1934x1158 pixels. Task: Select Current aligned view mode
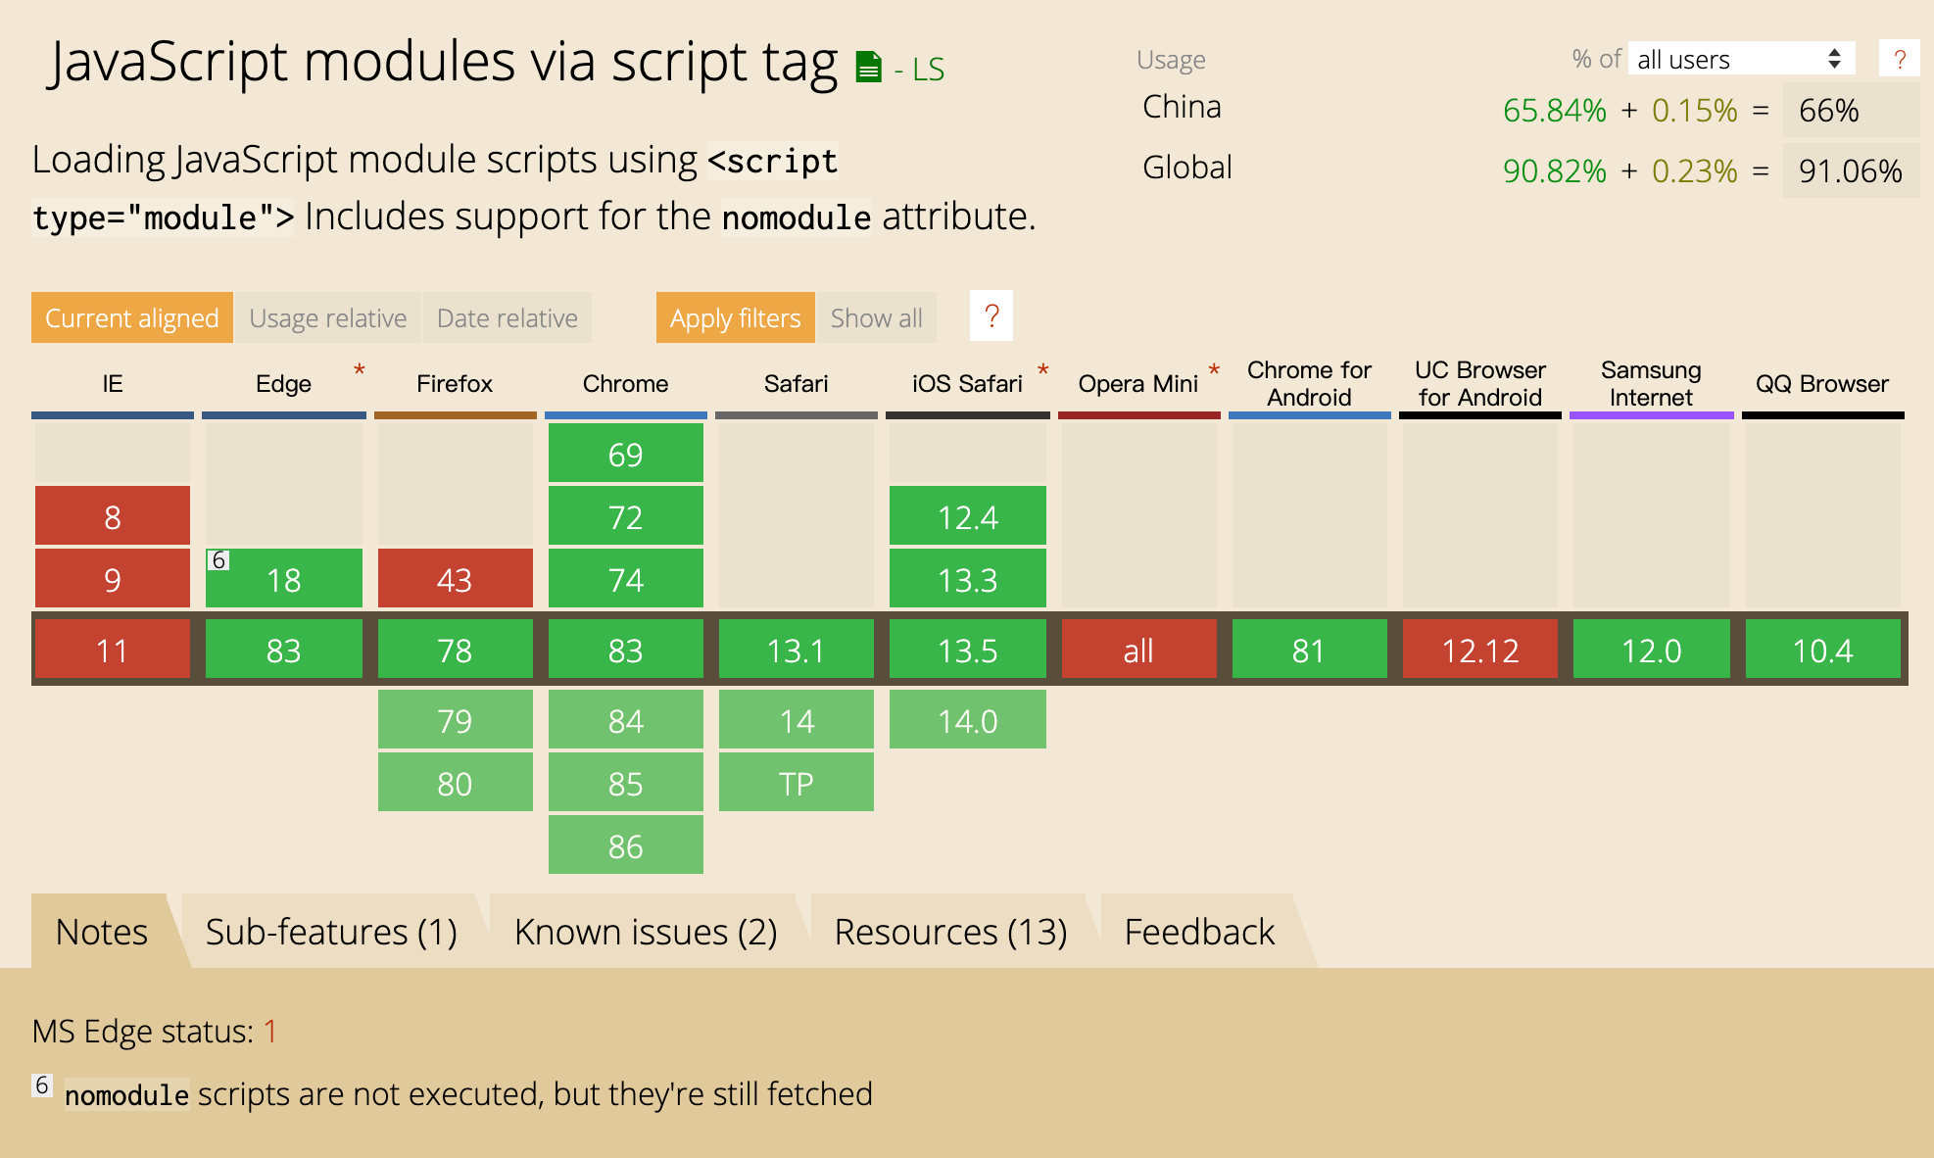pyautogui.click(x=132, y=318)
